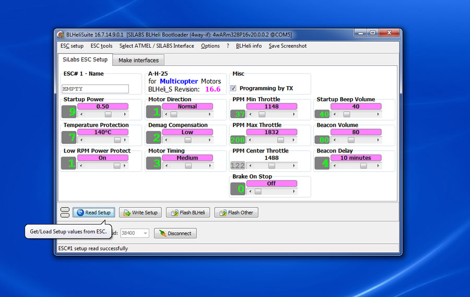Click the Startup Power slider thumb
The height and width of the screenshot is (297, 470).
[x=108, y=114]
